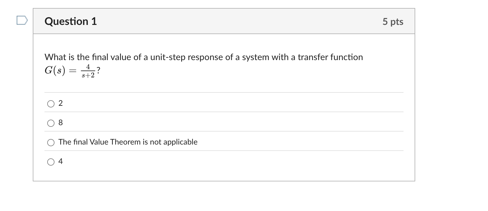Select the radio button for answer 8
The image size is (488, 211).
tap(51, 123)
